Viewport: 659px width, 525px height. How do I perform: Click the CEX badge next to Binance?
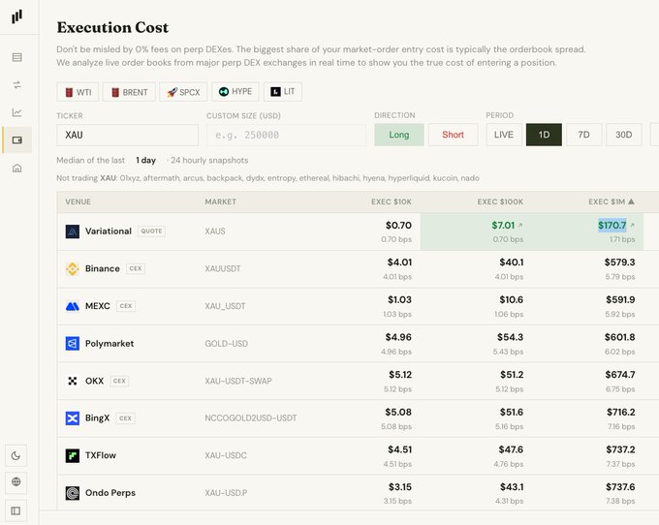136,268
